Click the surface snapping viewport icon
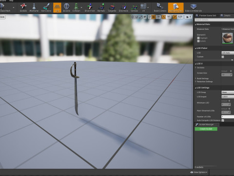 (149, 17)
